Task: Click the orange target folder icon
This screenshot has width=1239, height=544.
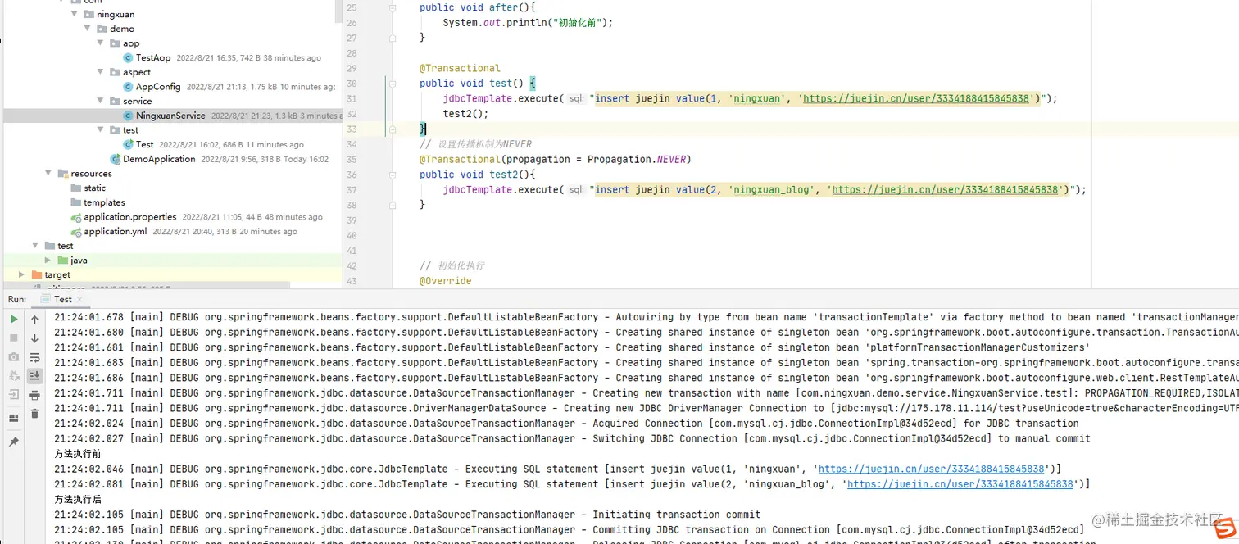Action: coord(37,275)
